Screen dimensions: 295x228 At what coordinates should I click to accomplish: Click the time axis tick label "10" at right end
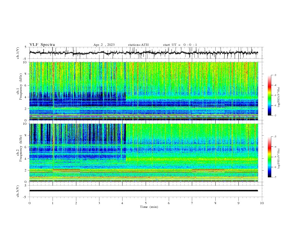point(262,203)
